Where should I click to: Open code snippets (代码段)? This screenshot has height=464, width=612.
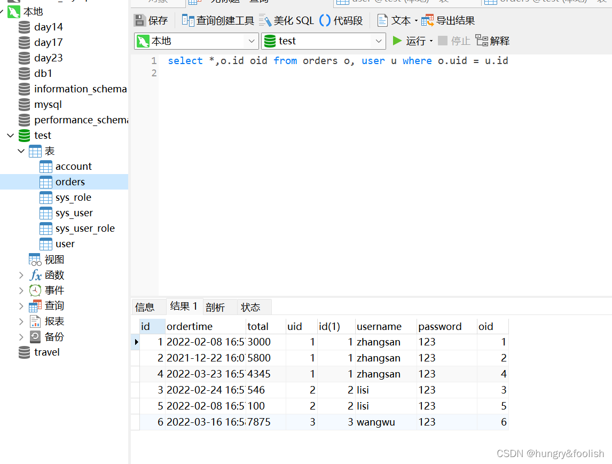tap(341, 20)
